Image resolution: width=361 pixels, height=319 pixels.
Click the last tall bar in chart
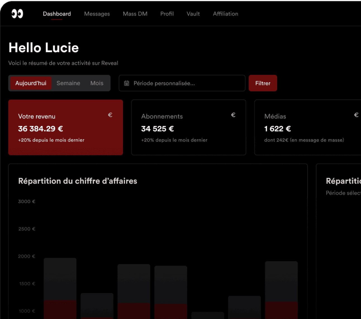click(x=281, y=289)
